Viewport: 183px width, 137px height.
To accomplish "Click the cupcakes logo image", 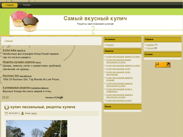I will 25,21.
